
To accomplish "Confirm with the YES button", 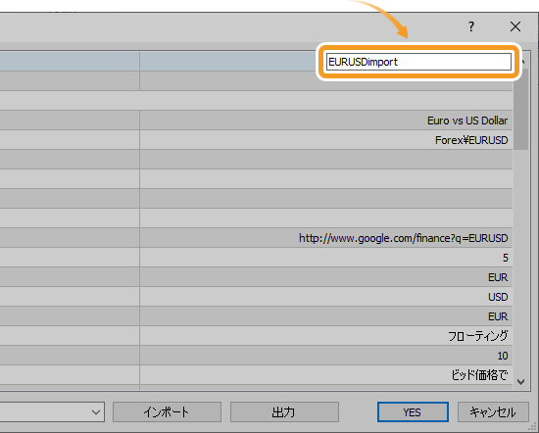I will [413, 411].
